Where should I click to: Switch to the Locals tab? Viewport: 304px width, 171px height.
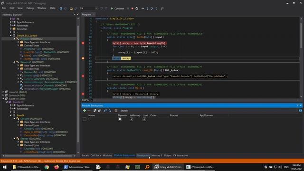coord(85,155)
